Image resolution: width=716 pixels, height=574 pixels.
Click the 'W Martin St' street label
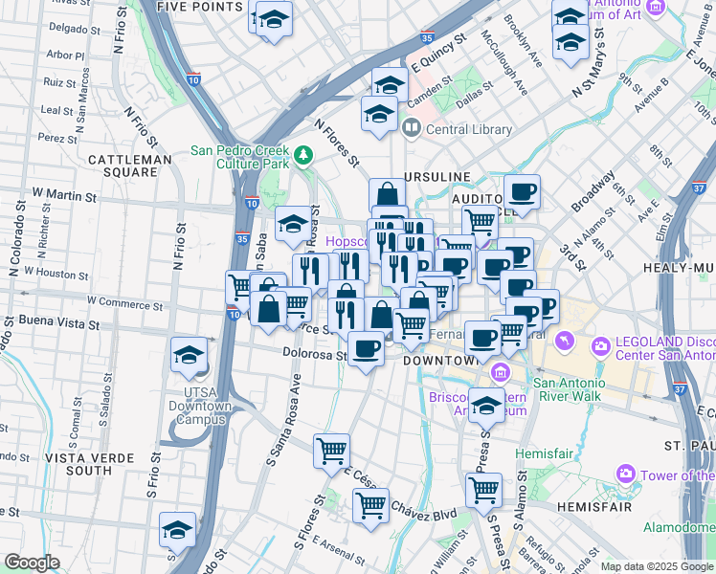tap(64, 195)
